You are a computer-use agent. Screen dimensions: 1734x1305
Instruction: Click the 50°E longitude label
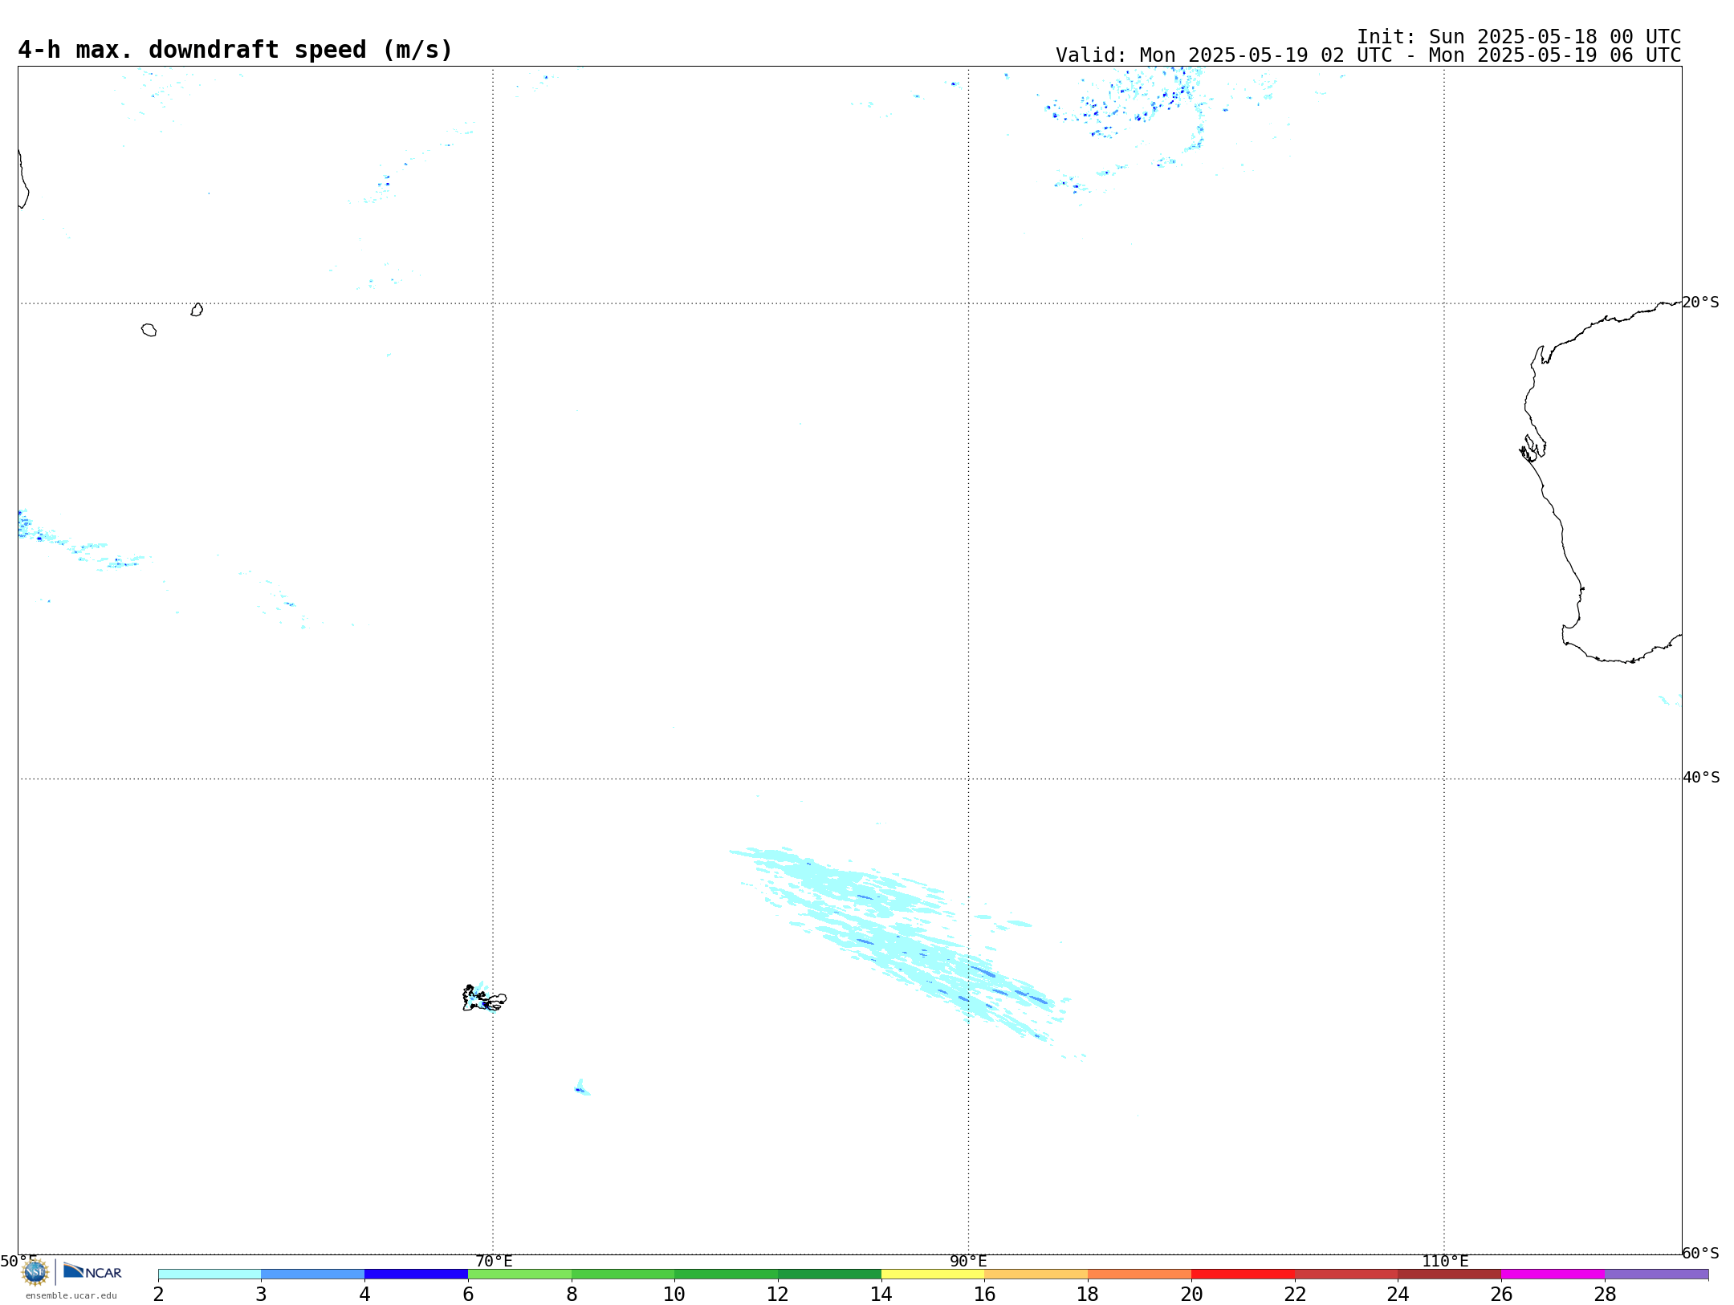coord(18,1262)
